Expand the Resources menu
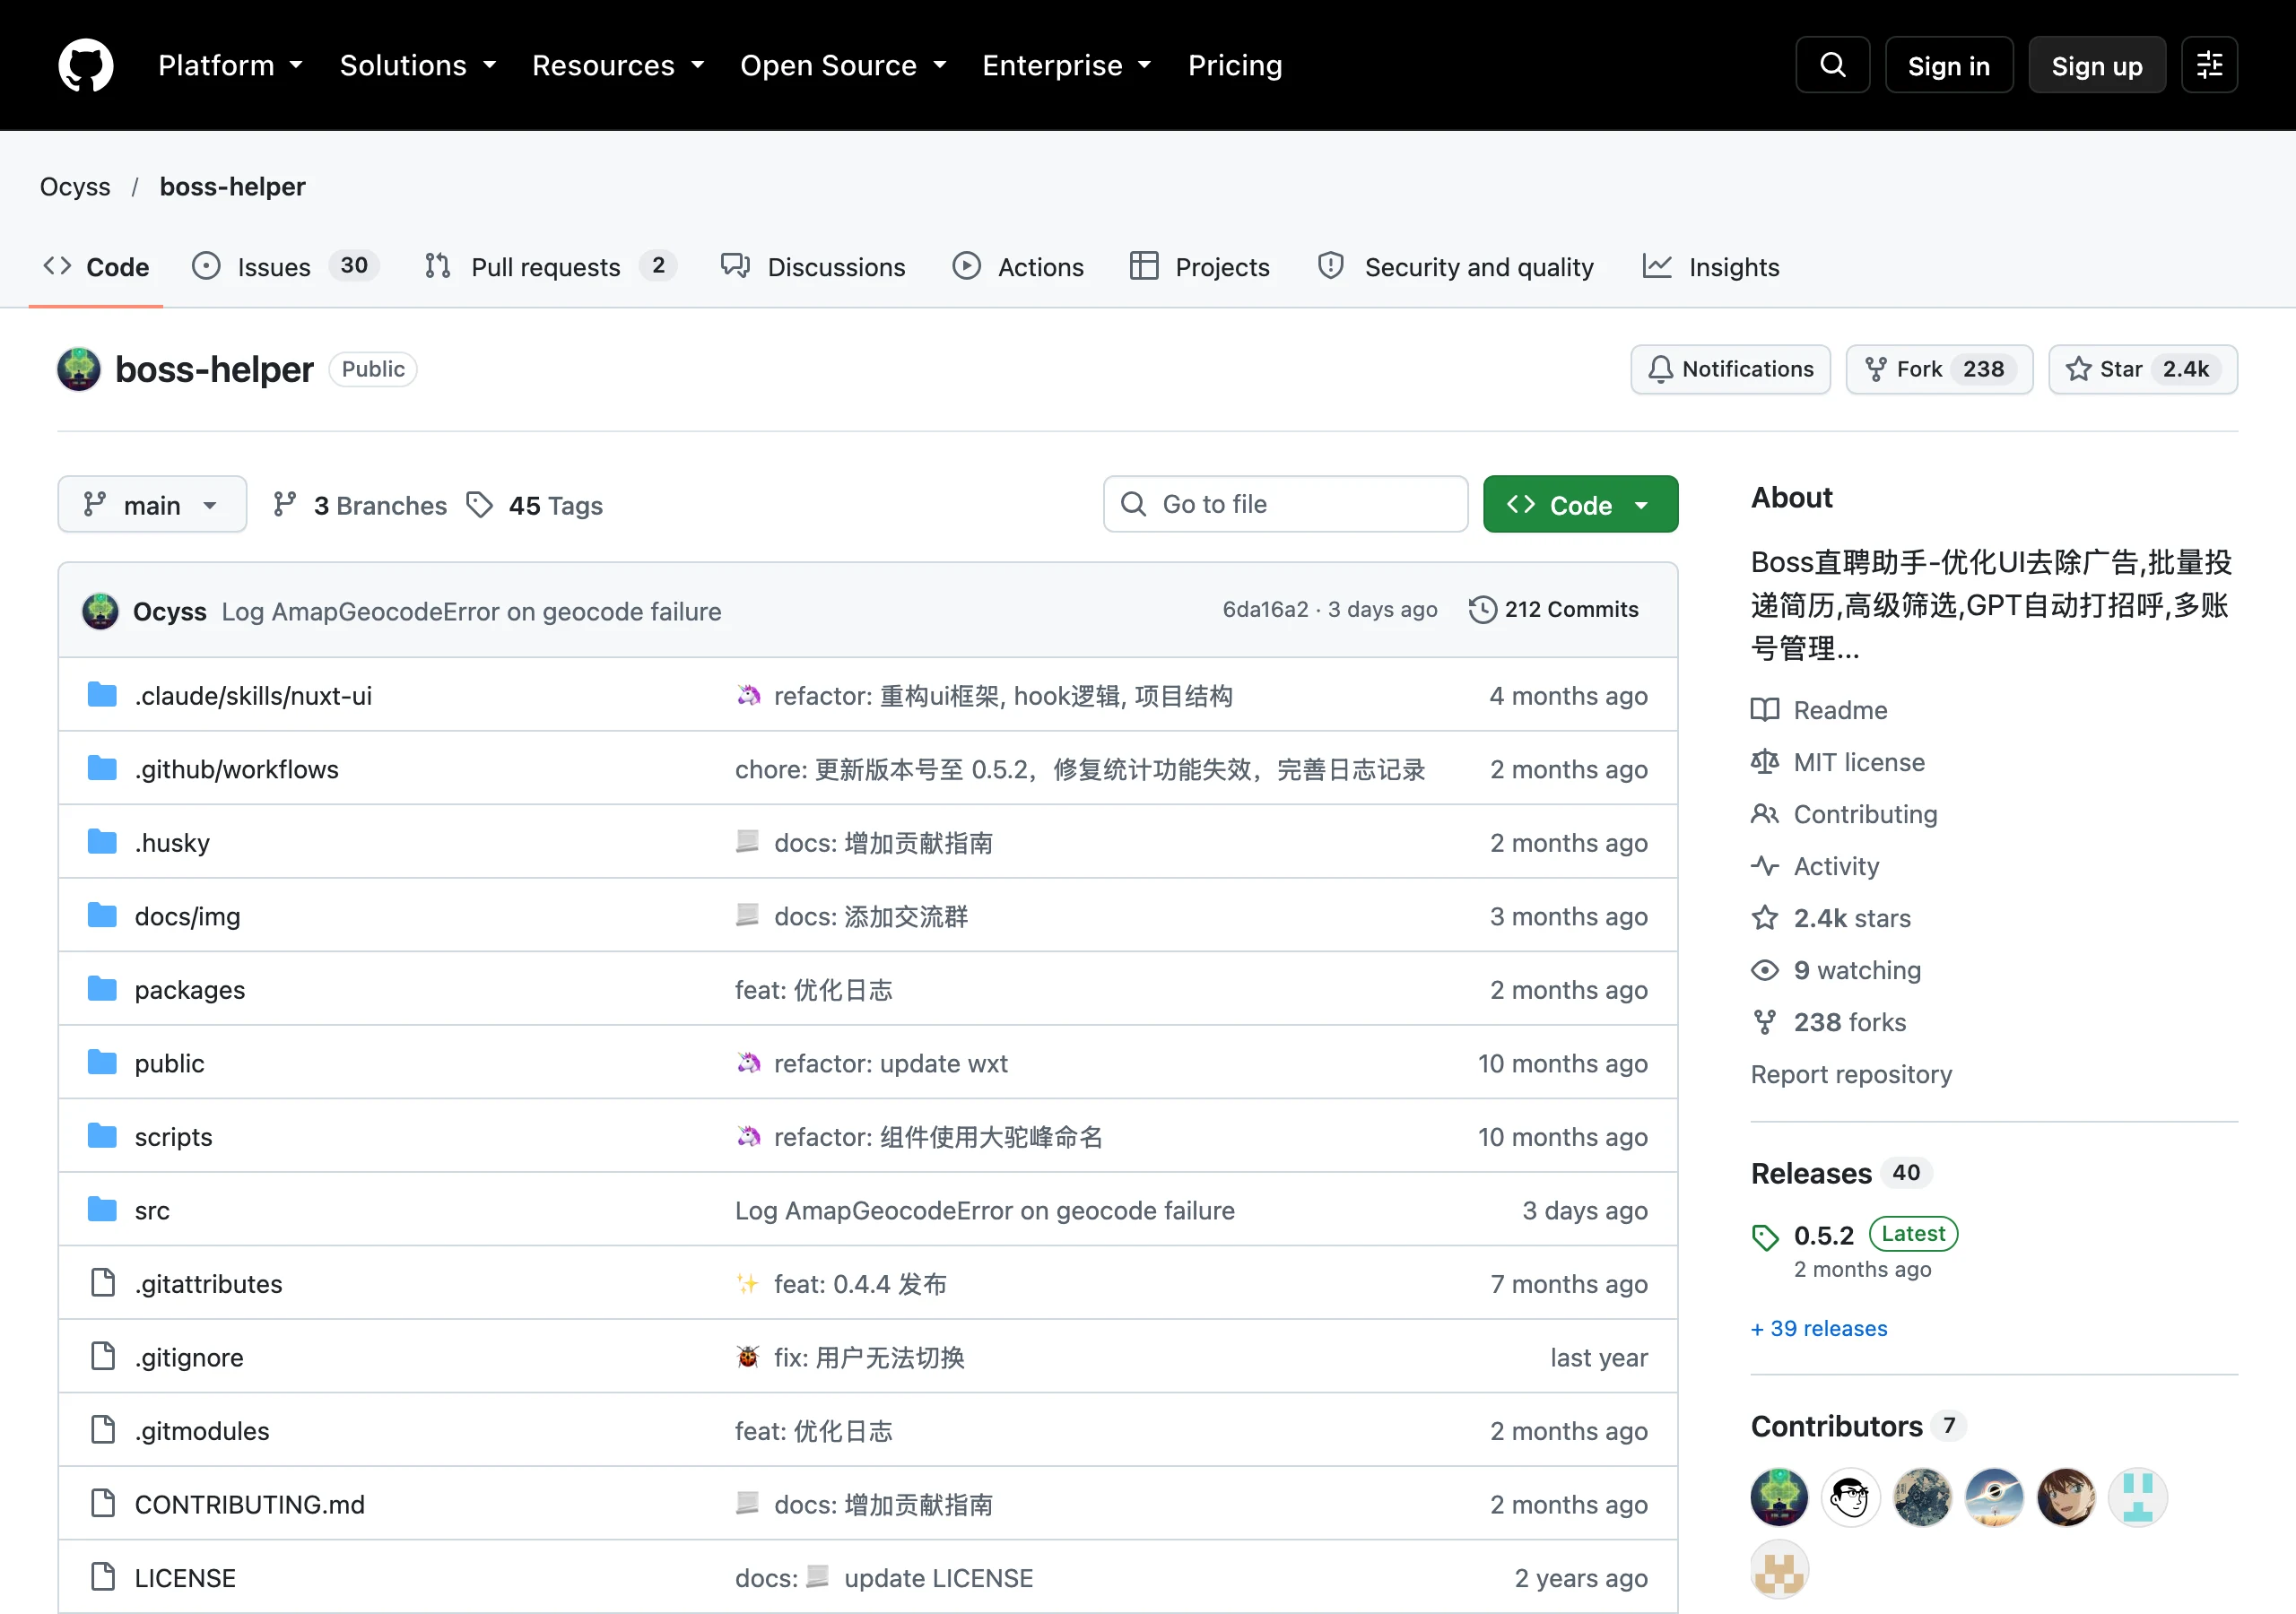This screenshot has width=2296, height=1614. (618, 65)
